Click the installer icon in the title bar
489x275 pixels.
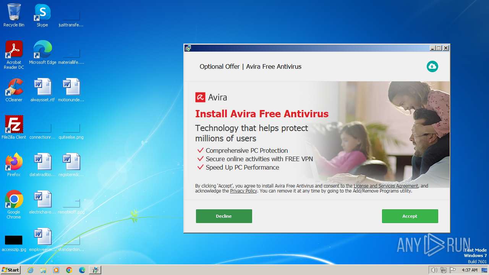(x=188, y=48)
